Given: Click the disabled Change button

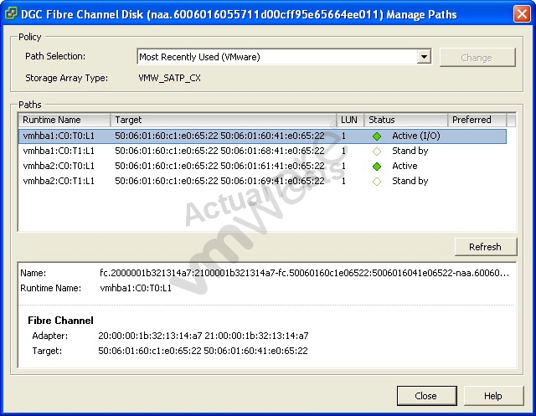Looking at the screenshot, I should [x=477, y=58].
